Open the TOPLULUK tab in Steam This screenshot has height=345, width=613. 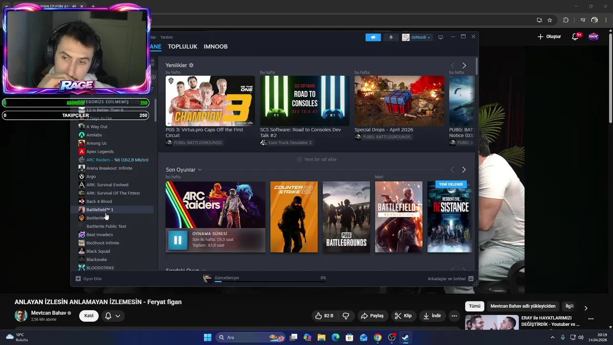click(182, 46)
